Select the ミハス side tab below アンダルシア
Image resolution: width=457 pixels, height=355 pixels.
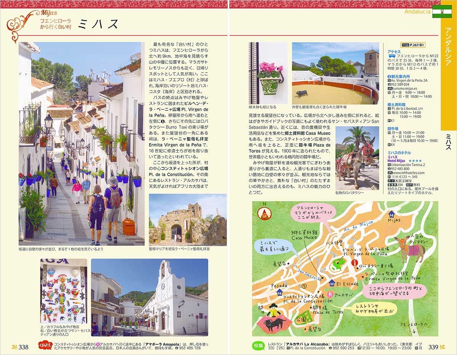click(x=449, y=142)
